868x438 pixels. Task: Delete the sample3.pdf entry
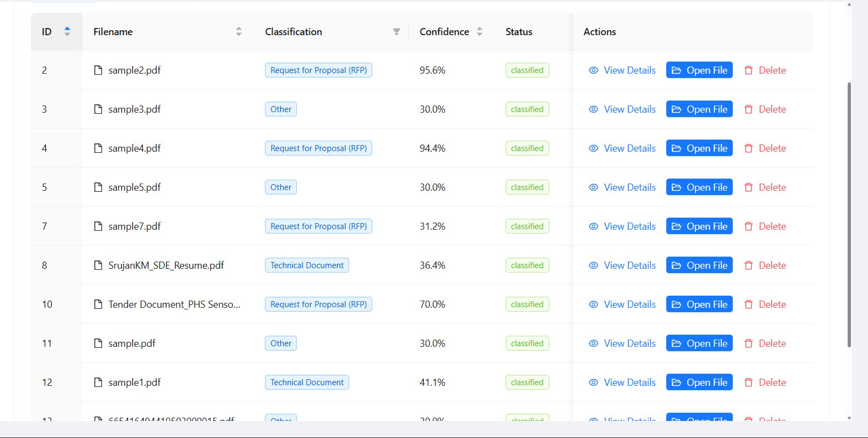click(765, 109)
